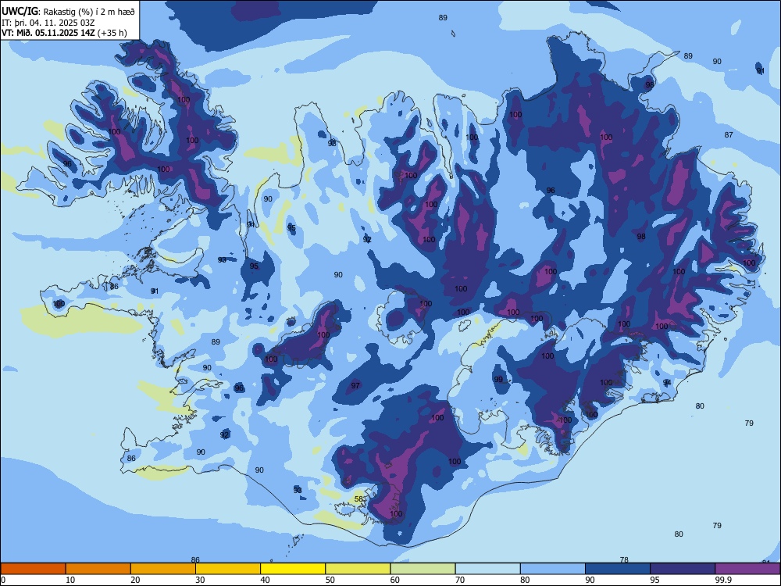Click the legend scale label '30'
The width and height of the screenshot is (781, 586).
[200, 580]
